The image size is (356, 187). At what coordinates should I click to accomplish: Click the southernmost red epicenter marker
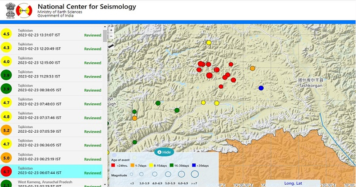coord(221,86)
